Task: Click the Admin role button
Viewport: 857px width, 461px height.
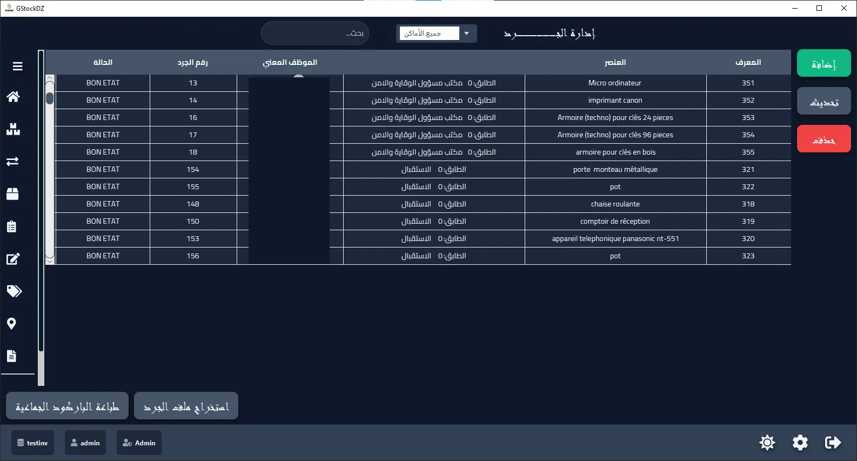Action: 139,443
